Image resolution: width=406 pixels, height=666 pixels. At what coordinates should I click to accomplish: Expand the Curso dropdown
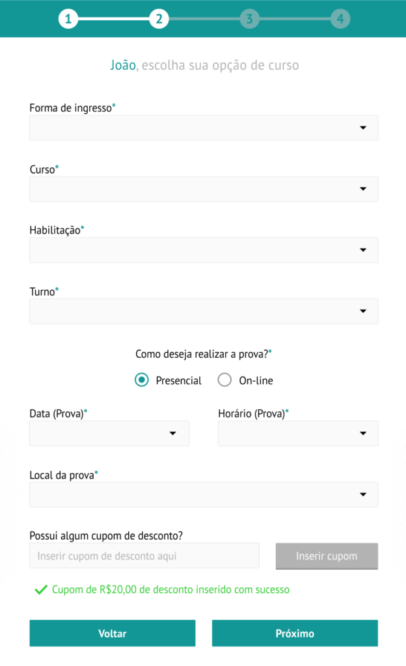(203, 189)
